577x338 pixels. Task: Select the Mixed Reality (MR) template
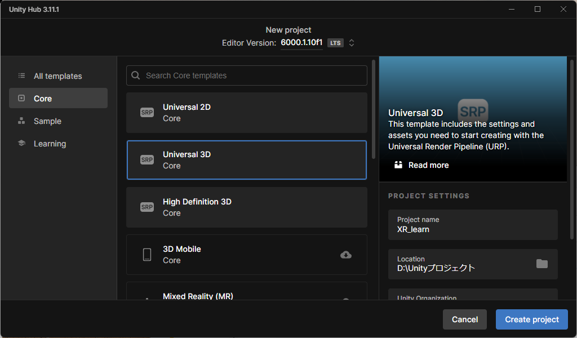pyautogui.click(x=247, y=291)
